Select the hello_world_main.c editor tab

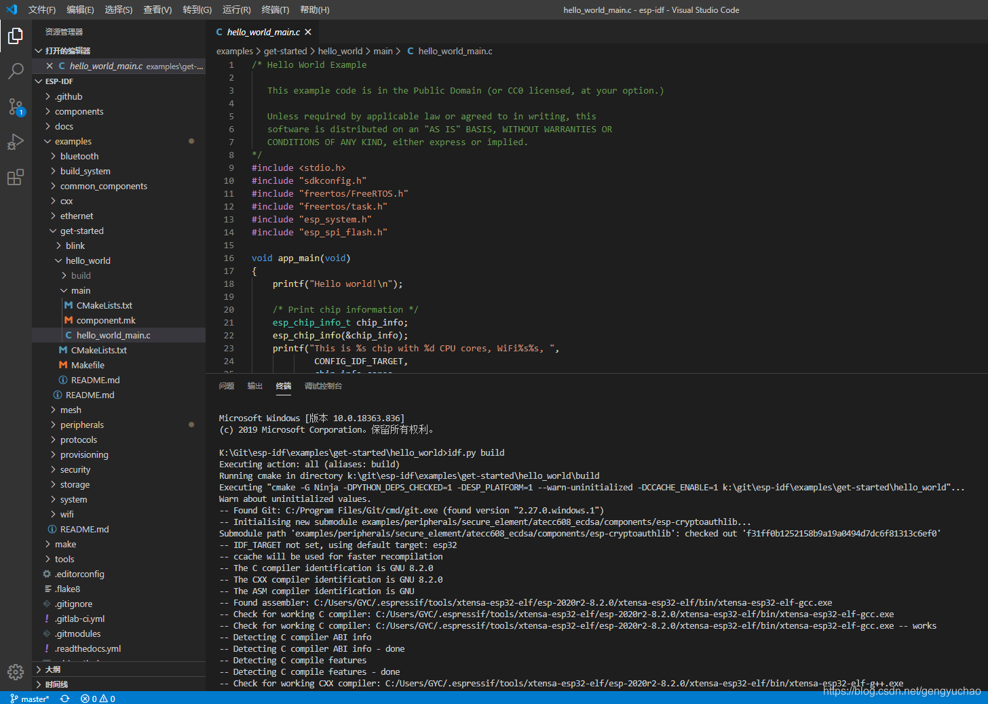262,32
